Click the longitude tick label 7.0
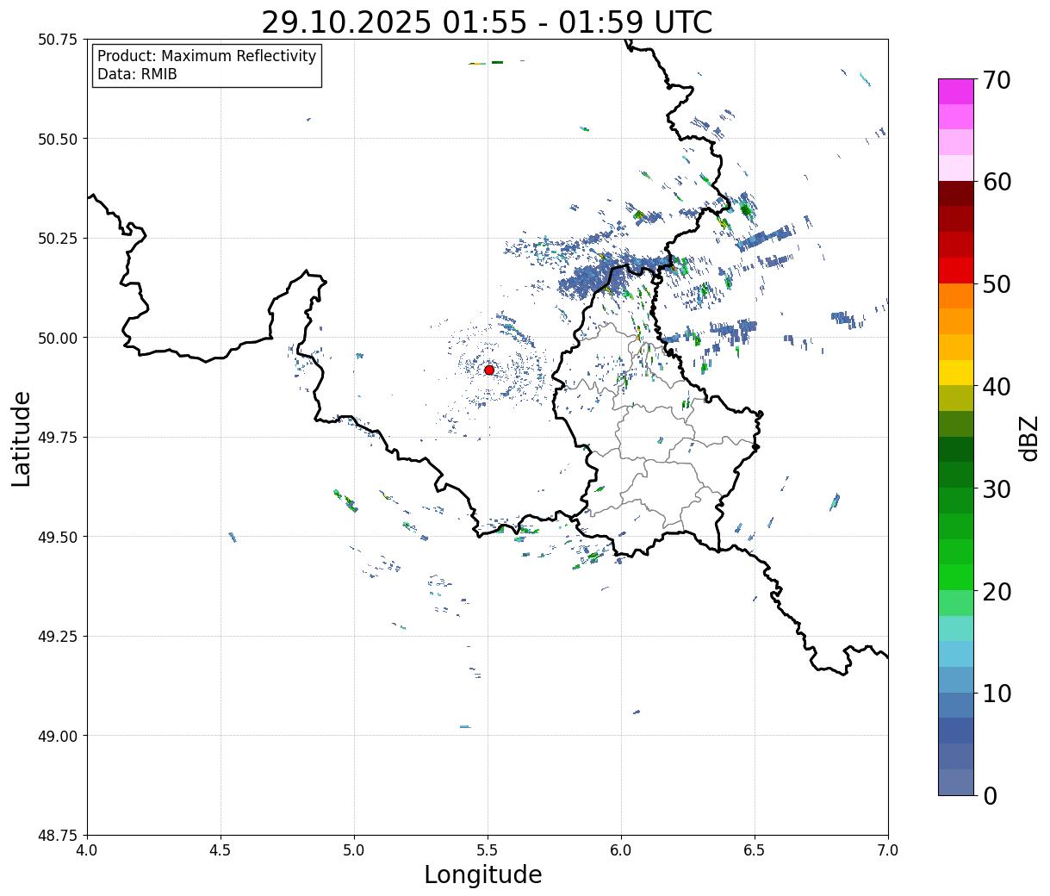Image resolution: width=1050 pixels, height=896 pixels. click(888, 850)
